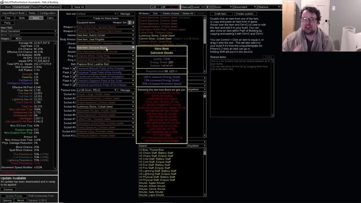The width and height of the screenshot is (361, 203).
Task: Decrease character level with minus button
Action: [x=210, y=7]
